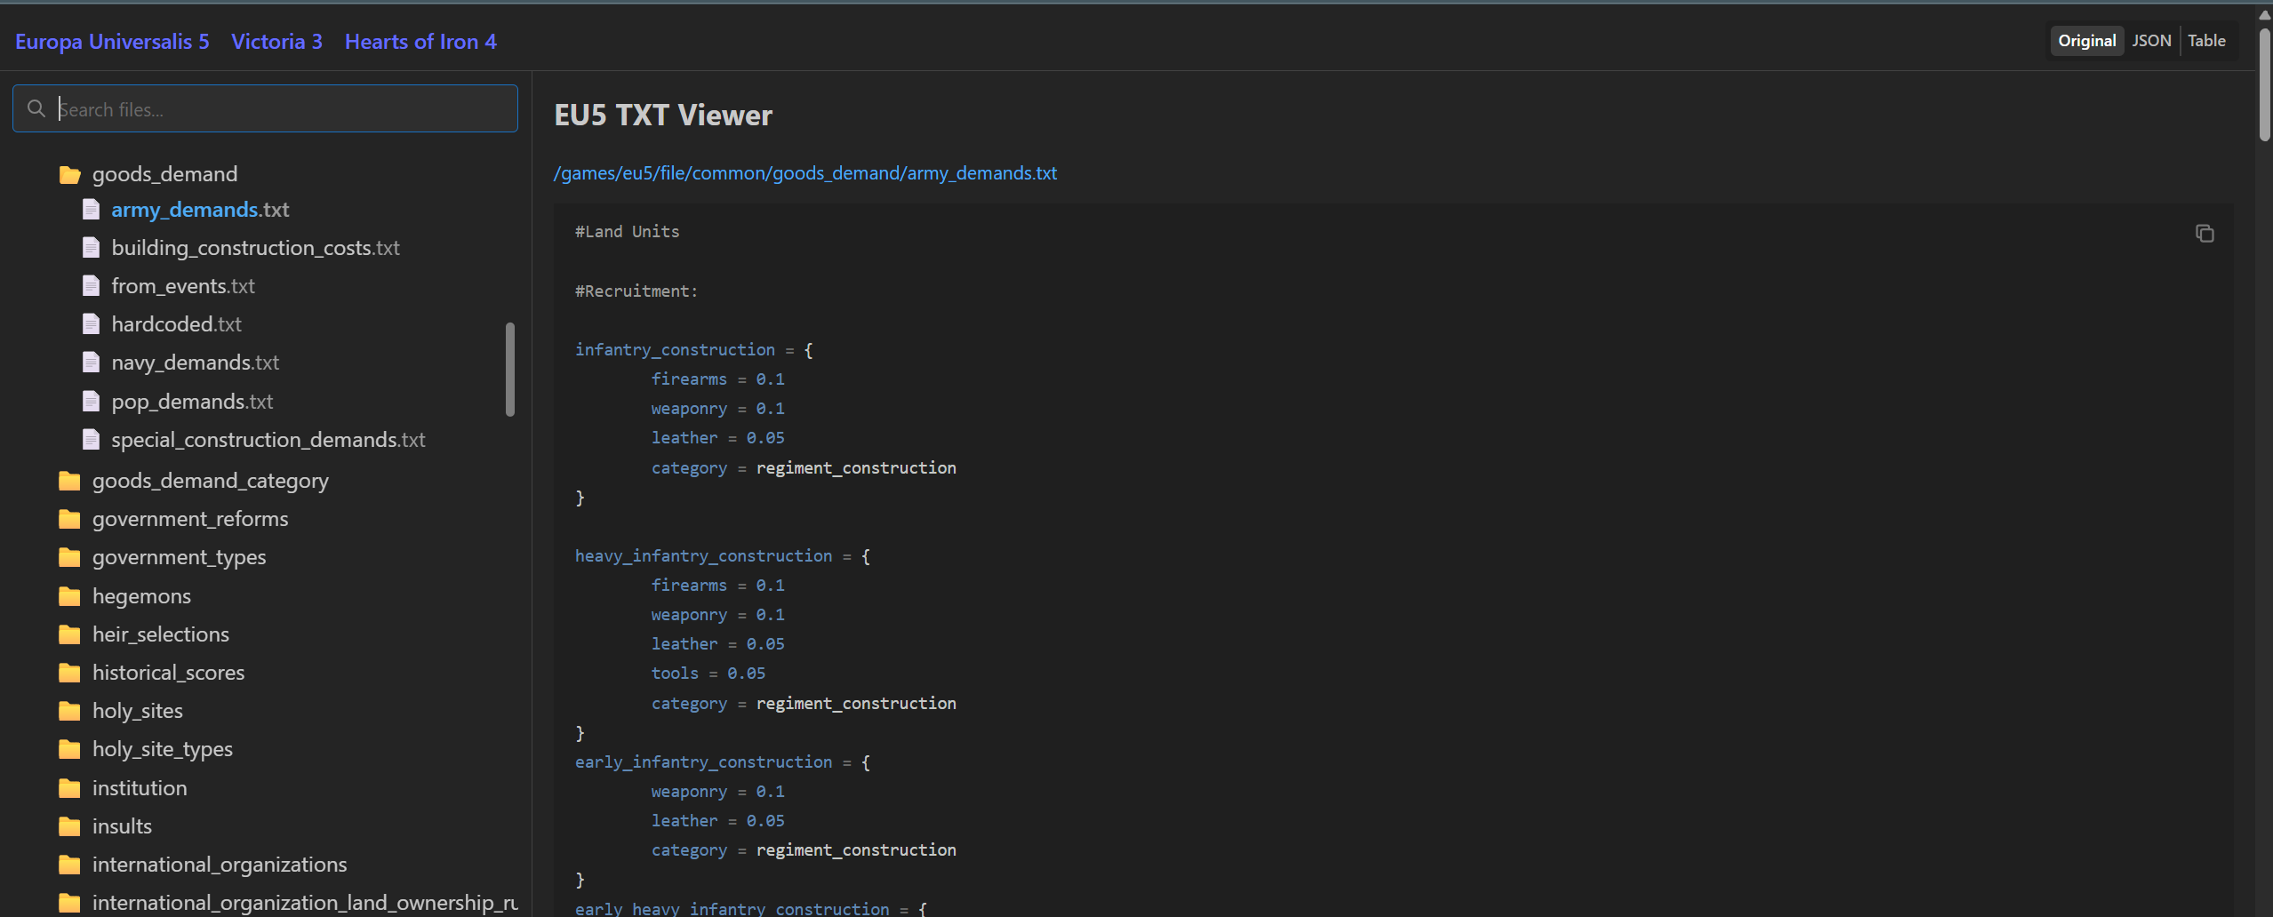Click the hardcoded.txt file icon
Screen dimensions: 2273x917
pos(91,323)
